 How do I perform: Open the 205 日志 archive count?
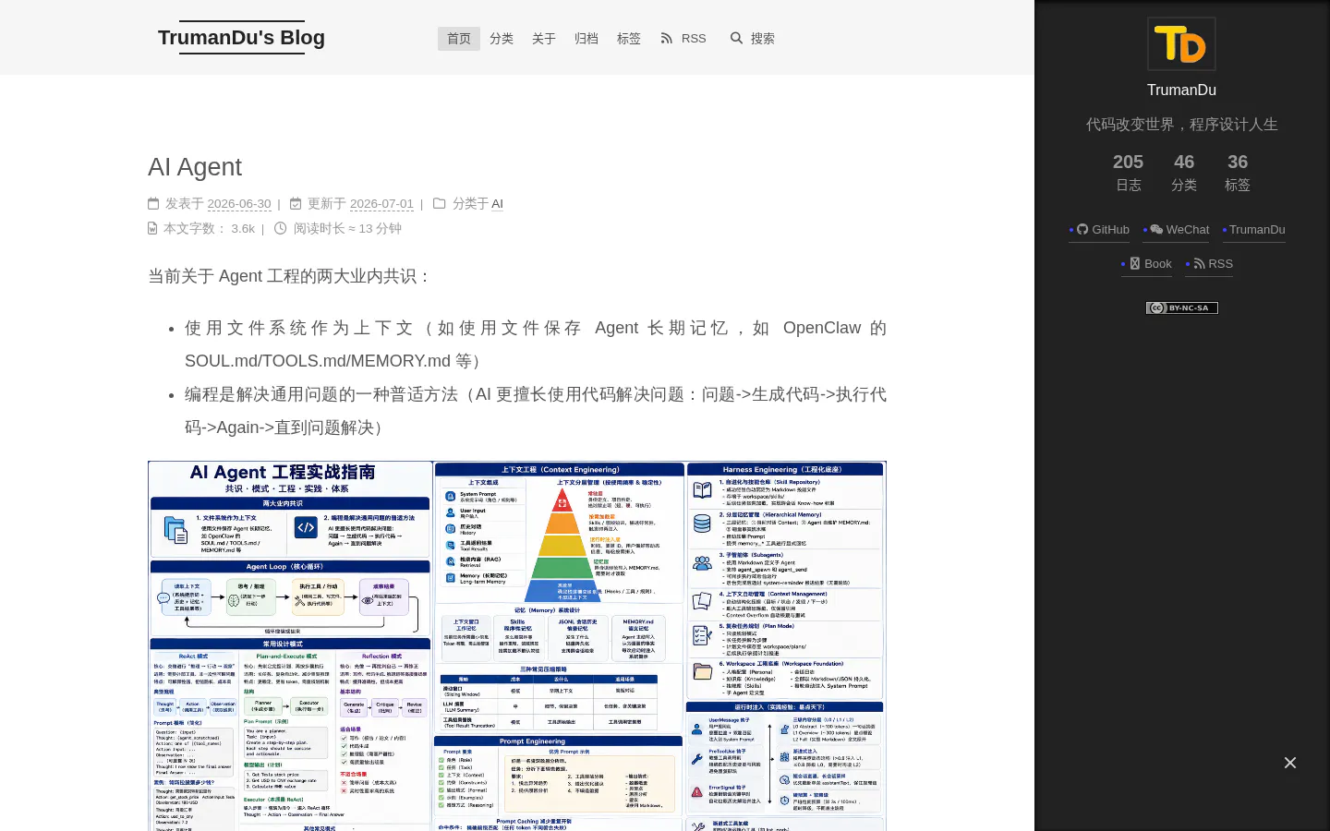tap(1128, 173)
